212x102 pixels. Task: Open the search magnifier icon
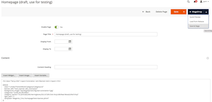click(188, 2)
